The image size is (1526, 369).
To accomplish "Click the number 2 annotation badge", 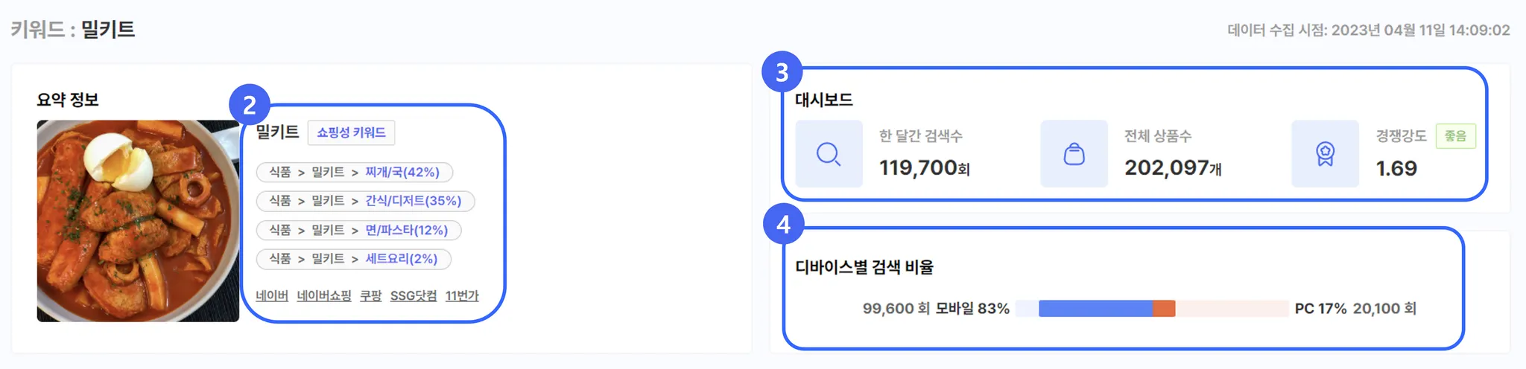I will (250, 105).
